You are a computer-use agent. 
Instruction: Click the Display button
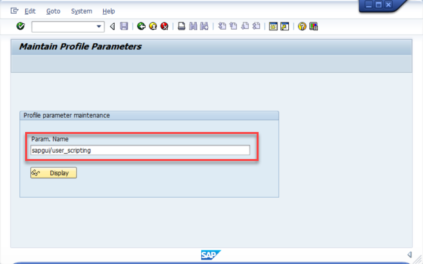pos(54,173)
